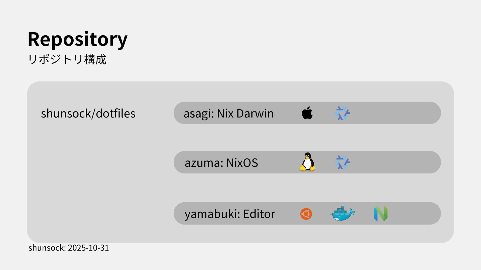
Task: Select the "asagi: Nix Darwin" label
Action: pos(228,113)
